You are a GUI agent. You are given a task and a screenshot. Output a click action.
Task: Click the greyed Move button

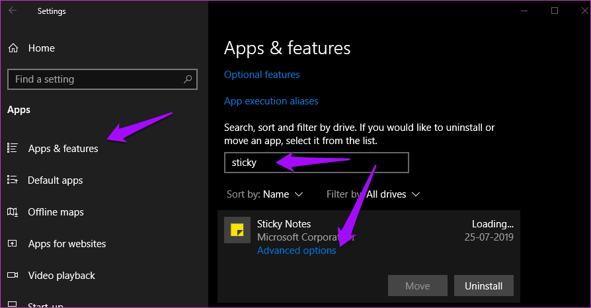[x=418, y=286]
